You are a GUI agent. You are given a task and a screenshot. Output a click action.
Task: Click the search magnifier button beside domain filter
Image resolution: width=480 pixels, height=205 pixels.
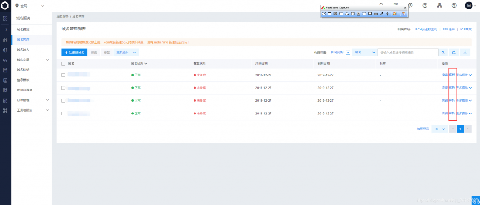pyautogui.click(x=443, y=53)
